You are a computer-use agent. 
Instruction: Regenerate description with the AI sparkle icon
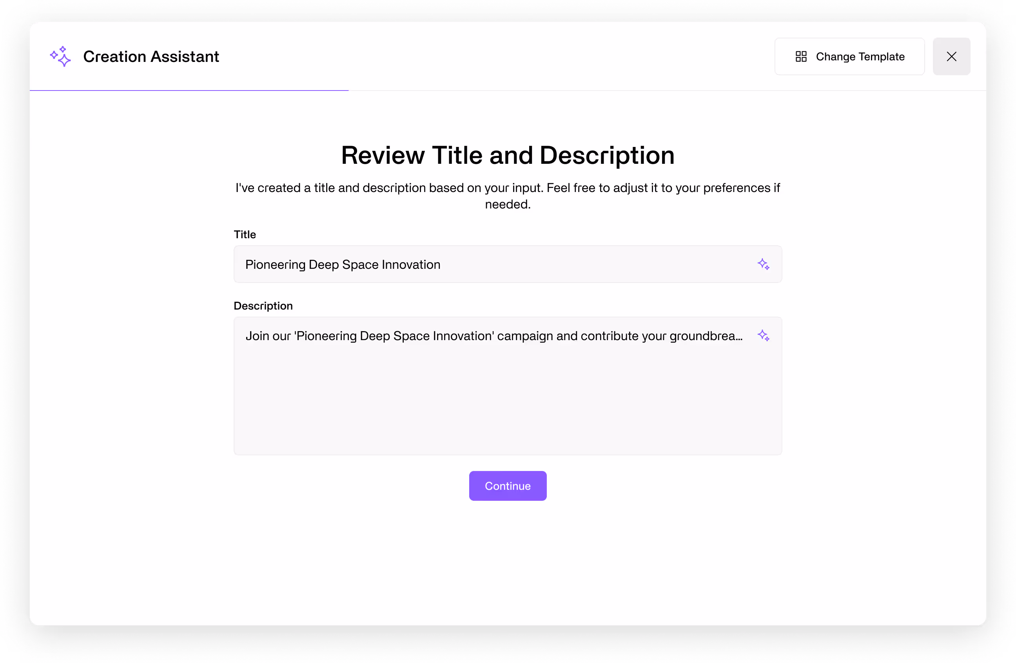763,335
